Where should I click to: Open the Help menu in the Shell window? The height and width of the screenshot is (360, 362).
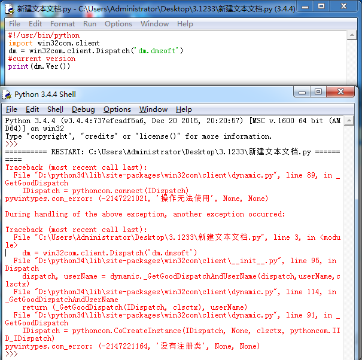[184, 109]
